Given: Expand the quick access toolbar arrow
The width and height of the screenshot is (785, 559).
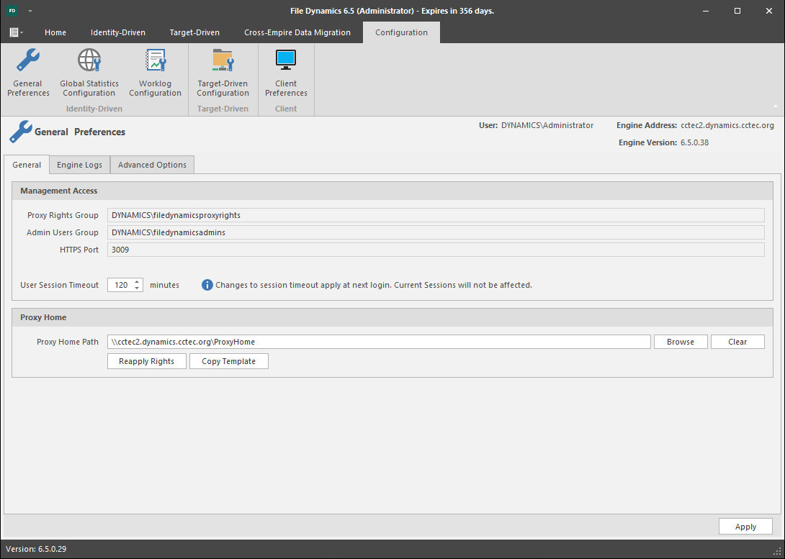Looking at the screenshot, I should coord(30,12).
